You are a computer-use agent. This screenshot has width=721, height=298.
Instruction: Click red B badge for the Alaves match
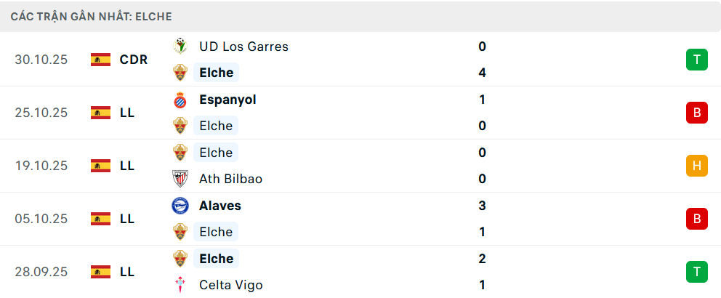(x=696, y=219)
